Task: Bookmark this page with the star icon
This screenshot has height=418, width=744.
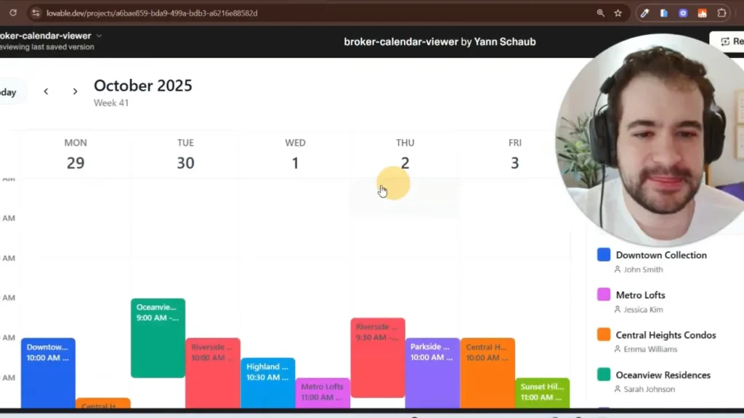Action: click(x=618, y=13)
